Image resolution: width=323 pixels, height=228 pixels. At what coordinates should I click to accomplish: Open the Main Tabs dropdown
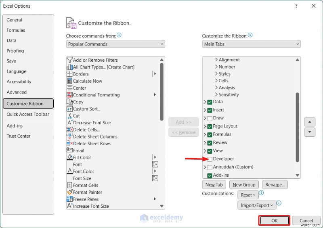click(251, 44)
